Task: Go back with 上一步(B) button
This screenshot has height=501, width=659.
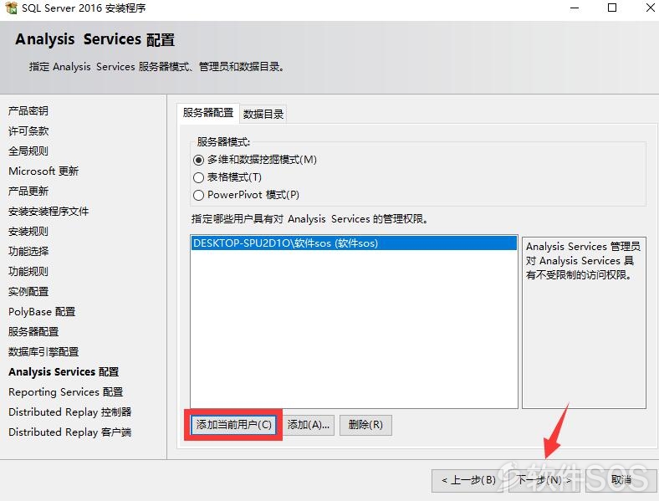Action: (469, 480)
